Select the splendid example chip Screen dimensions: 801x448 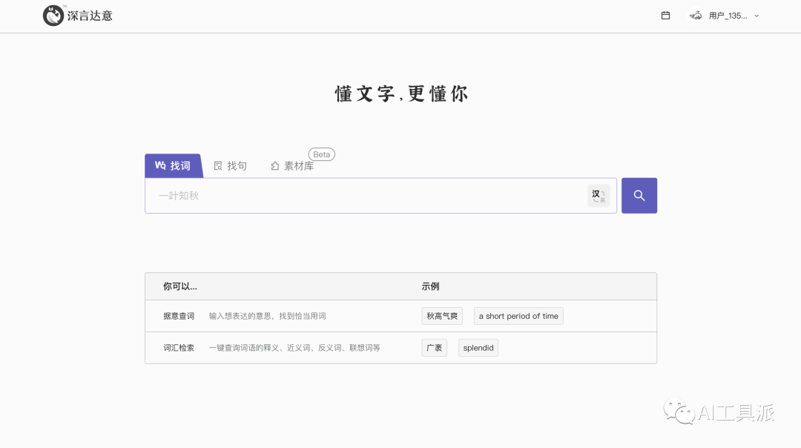tap(478, 348)
